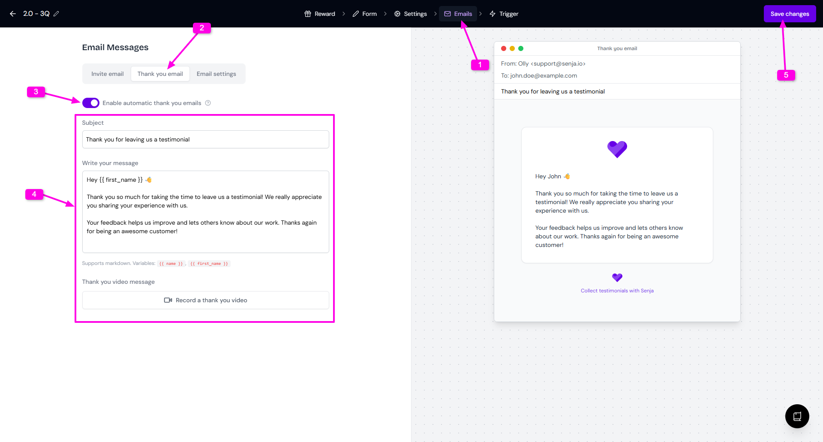Open the Settings step
Viewport: 823px width, 442px height.
click(410, 14)
